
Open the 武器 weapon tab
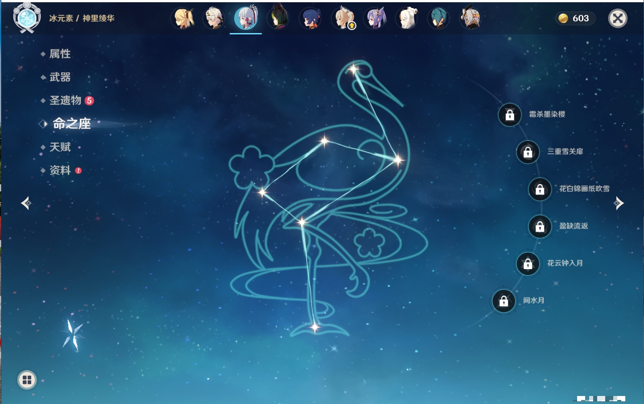pyautogui.click(x=60, y=77)
